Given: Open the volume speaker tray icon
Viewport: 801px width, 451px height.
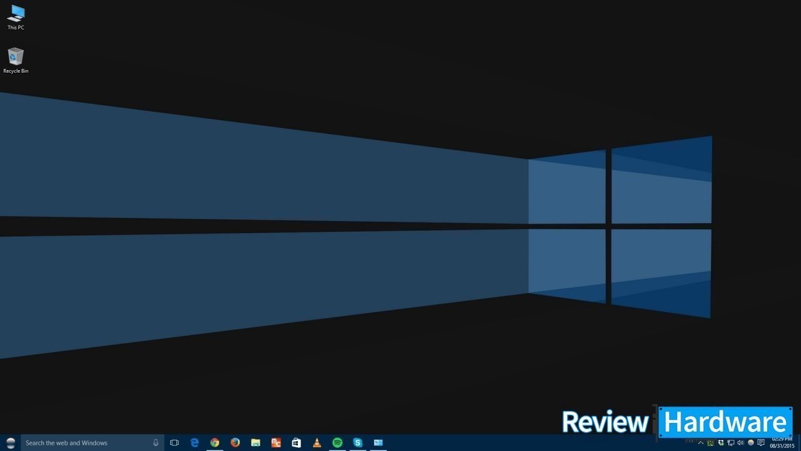Looking at the screenshot, I should (x=741, y=443).
